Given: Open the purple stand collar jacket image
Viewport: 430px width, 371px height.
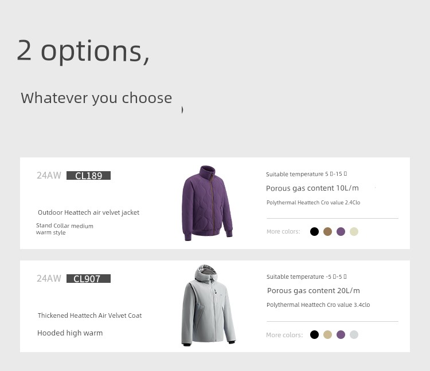Looking at the screenshot, I should 207,203.
